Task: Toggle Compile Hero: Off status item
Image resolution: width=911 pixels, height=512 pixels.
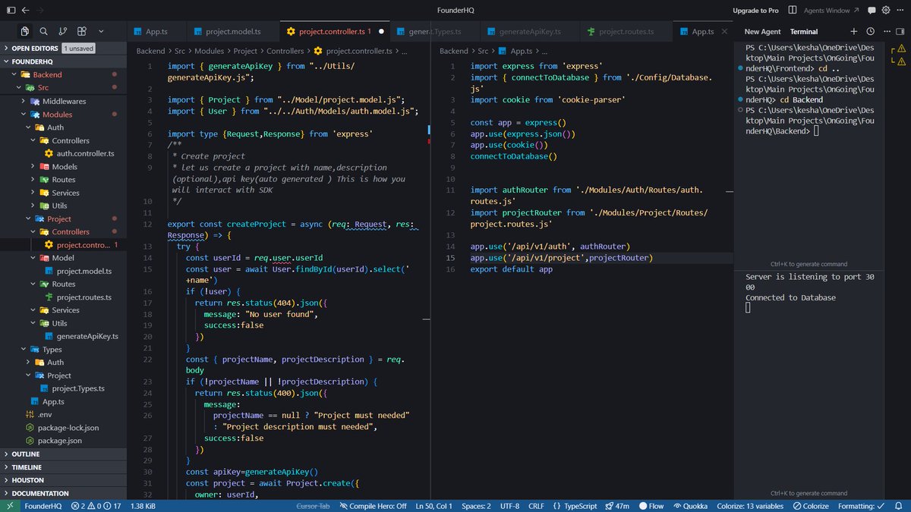Action: (x=373, y=506)
